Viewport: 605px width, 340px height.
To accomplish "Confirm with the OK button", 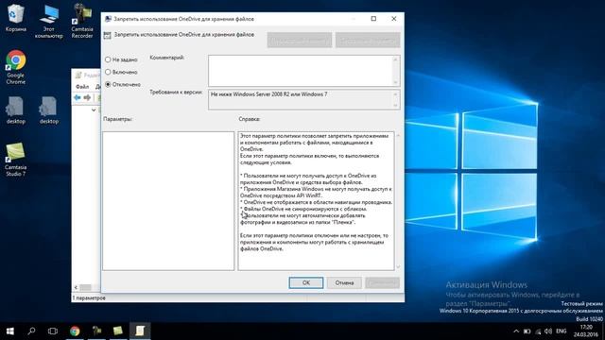I will coord(306,282).
